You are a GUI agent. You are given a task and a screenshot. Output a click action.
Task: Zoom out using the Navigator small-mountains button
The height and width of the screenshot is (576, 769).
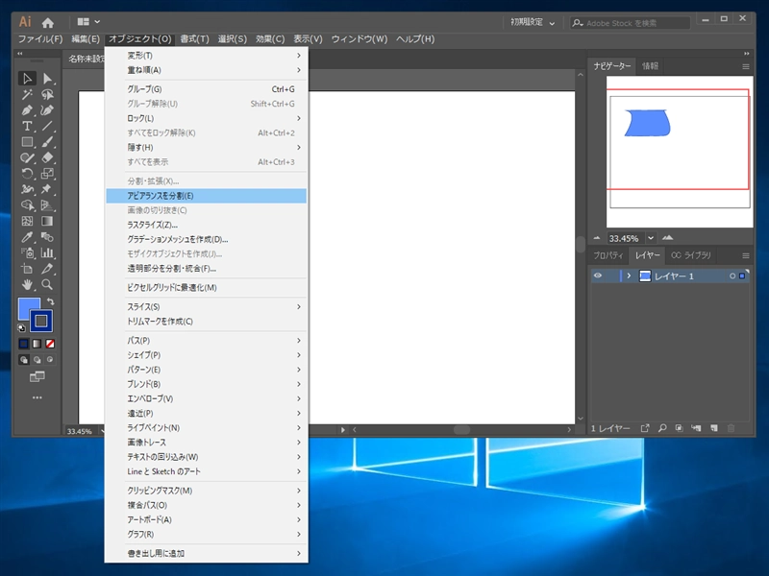click(x=597, y=238)
